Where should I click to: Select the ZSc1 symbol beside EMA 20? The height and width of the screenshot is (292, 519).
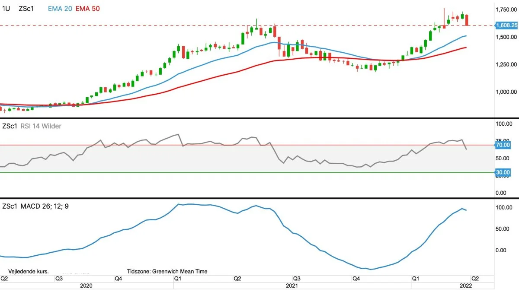(27, 8)
